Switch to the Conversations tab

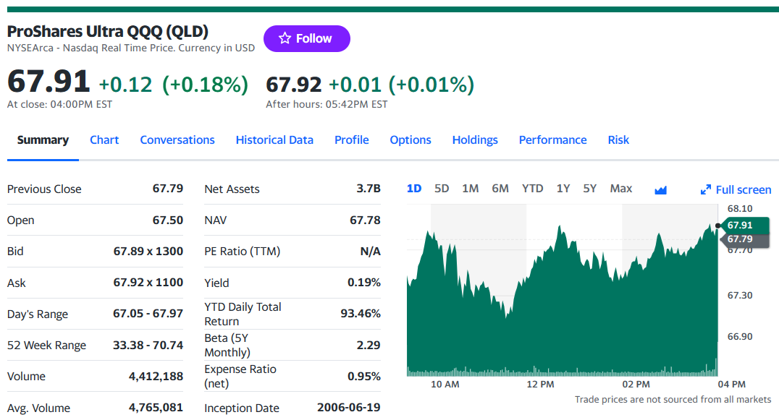tap(177, 140)
